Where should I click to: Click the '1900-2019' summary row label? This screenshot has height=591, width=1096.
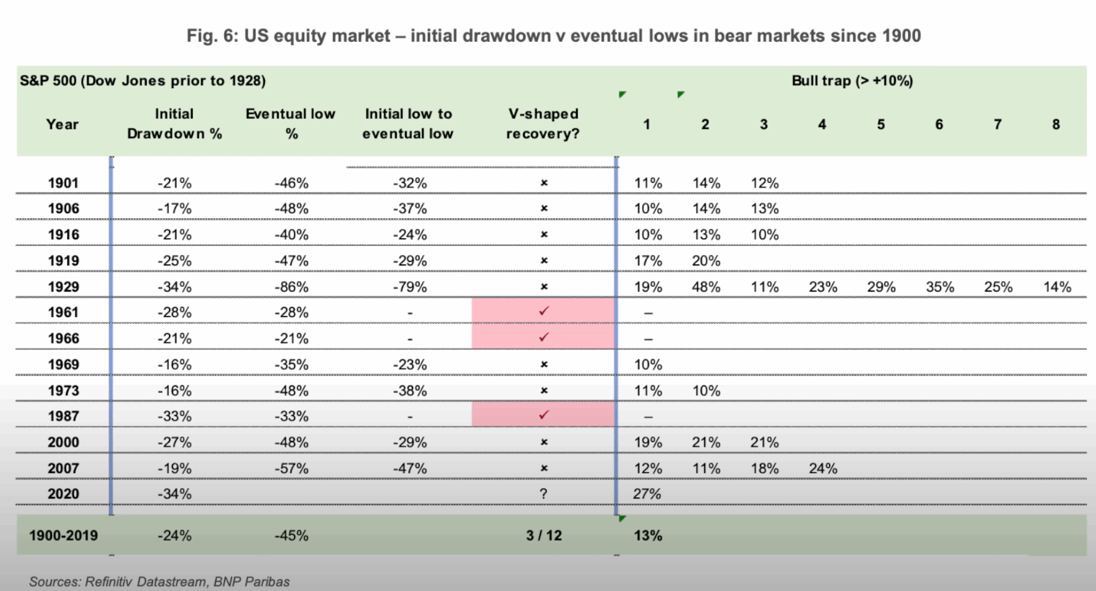coord(63,535)
